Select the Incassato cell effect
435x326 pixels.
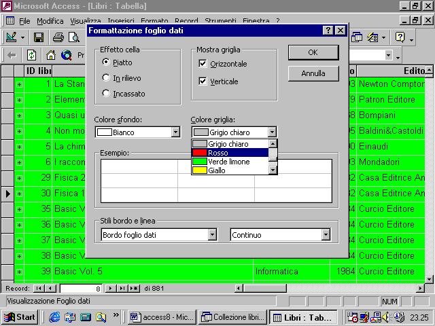pyautogui.click(x=106, y=93)
